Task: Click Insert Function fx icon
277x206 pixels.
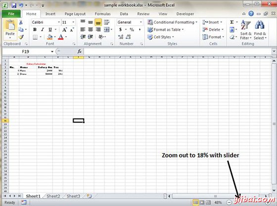Action: point(80,51)
